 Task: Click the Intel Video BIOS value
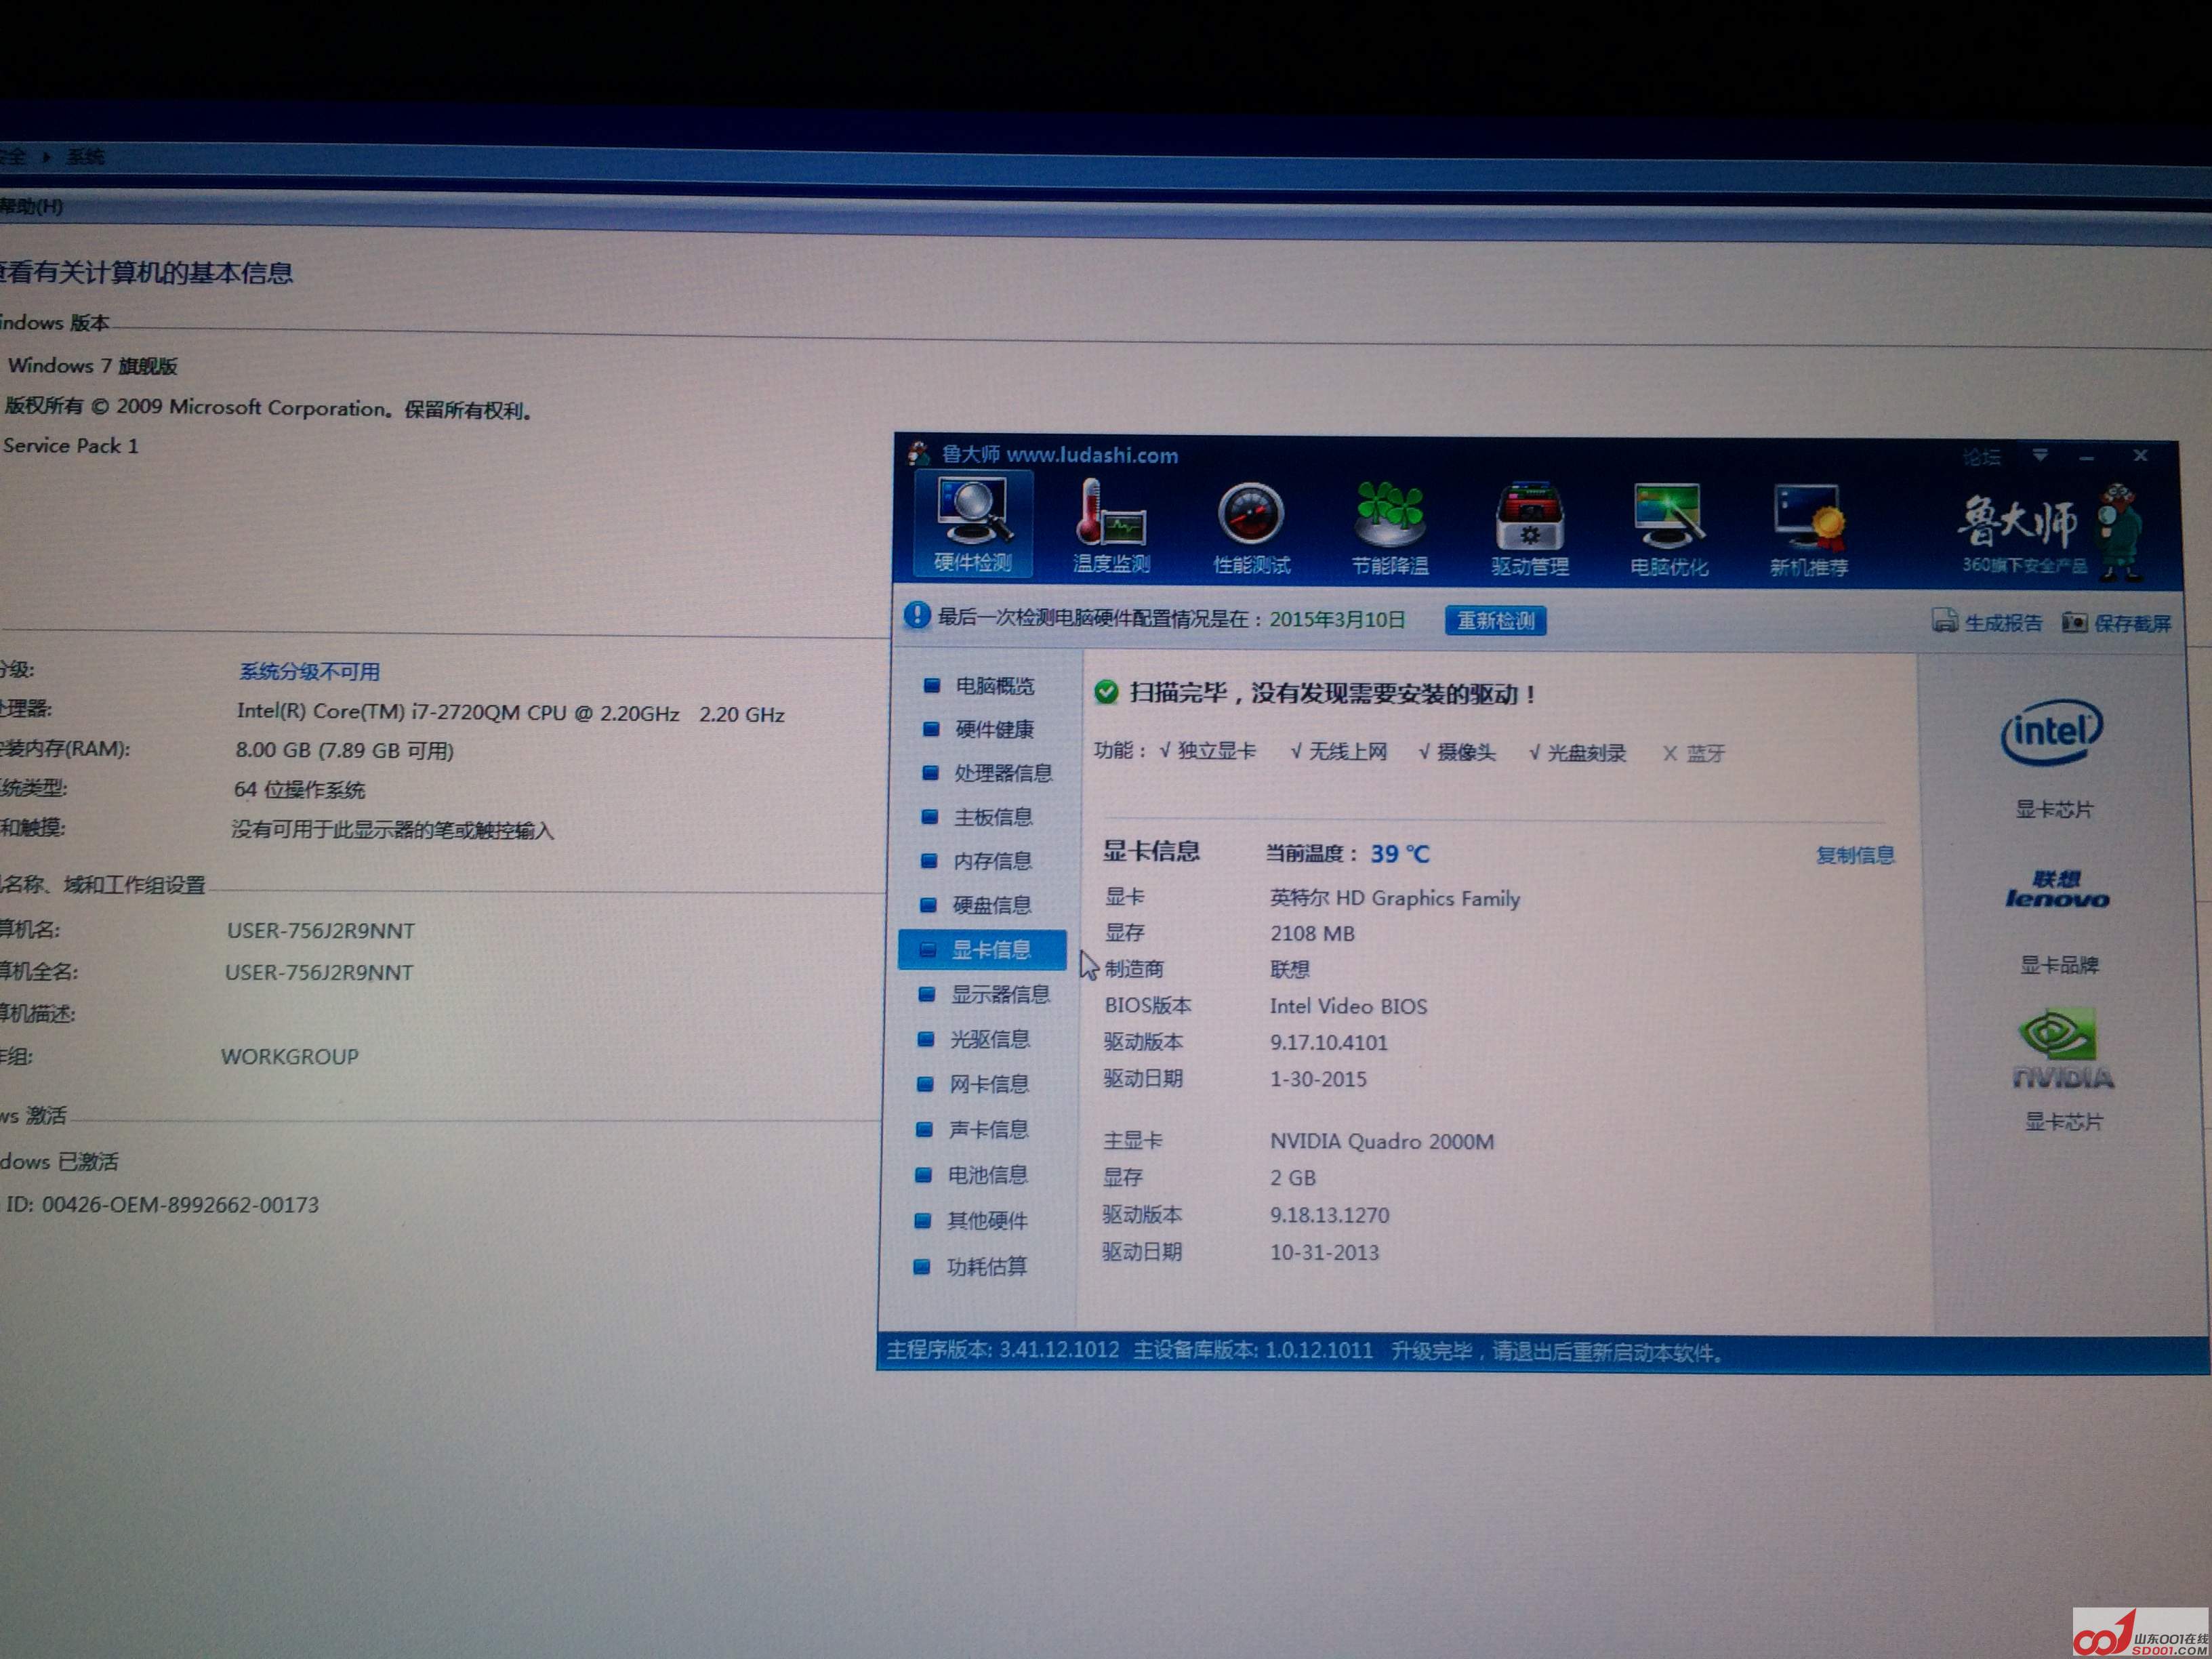(1348, 1006)
